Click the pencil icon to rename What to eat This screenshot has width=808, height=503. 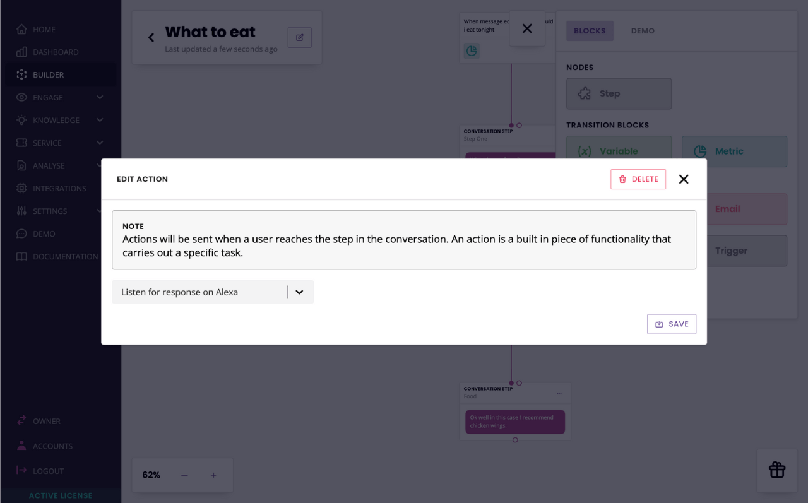(299, 37)
